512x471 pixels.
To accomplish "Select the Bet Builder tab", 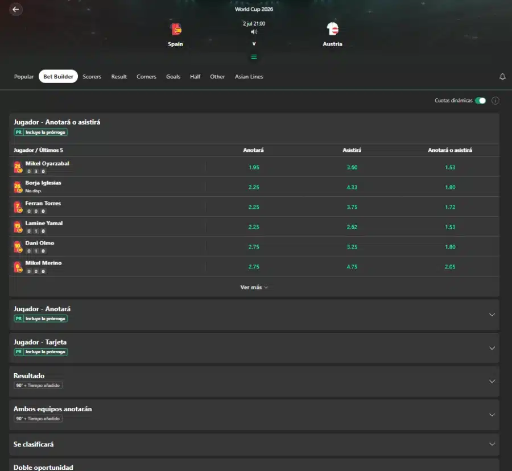I will pyautogui.click(x=59, y=76).
